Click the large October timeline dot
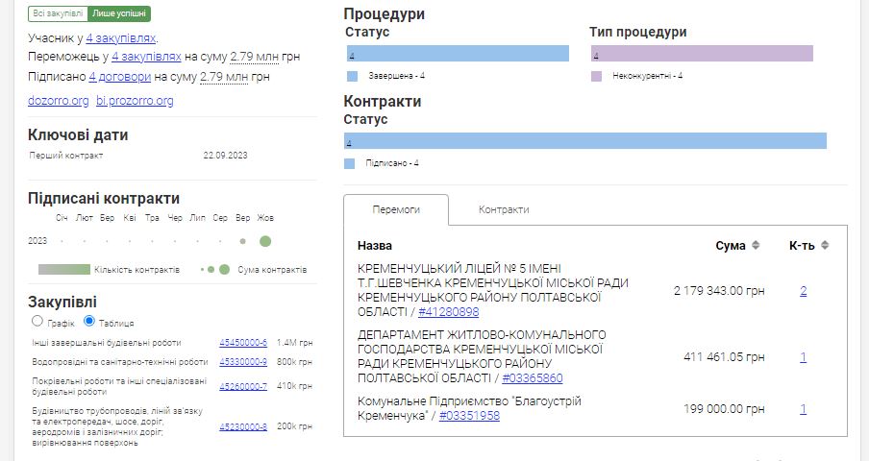This screenshot has height=461, width=869. (x=265, y=241)
